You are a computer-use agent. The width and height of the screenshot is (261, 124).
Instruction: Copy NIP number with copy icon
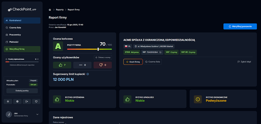click(x=160, y=52)
